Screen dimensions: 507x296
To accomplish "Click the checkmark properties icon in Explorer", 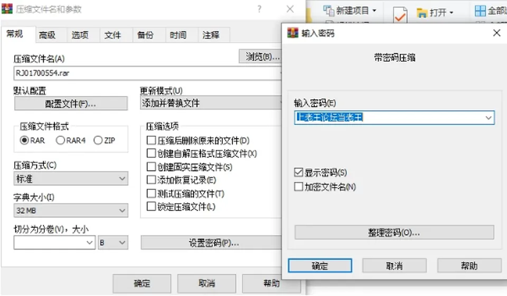I will pos(400,15).
